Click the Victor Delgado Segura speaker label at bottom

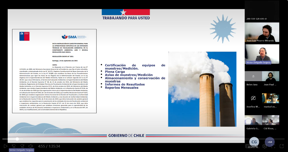click(x=21, y=150)
